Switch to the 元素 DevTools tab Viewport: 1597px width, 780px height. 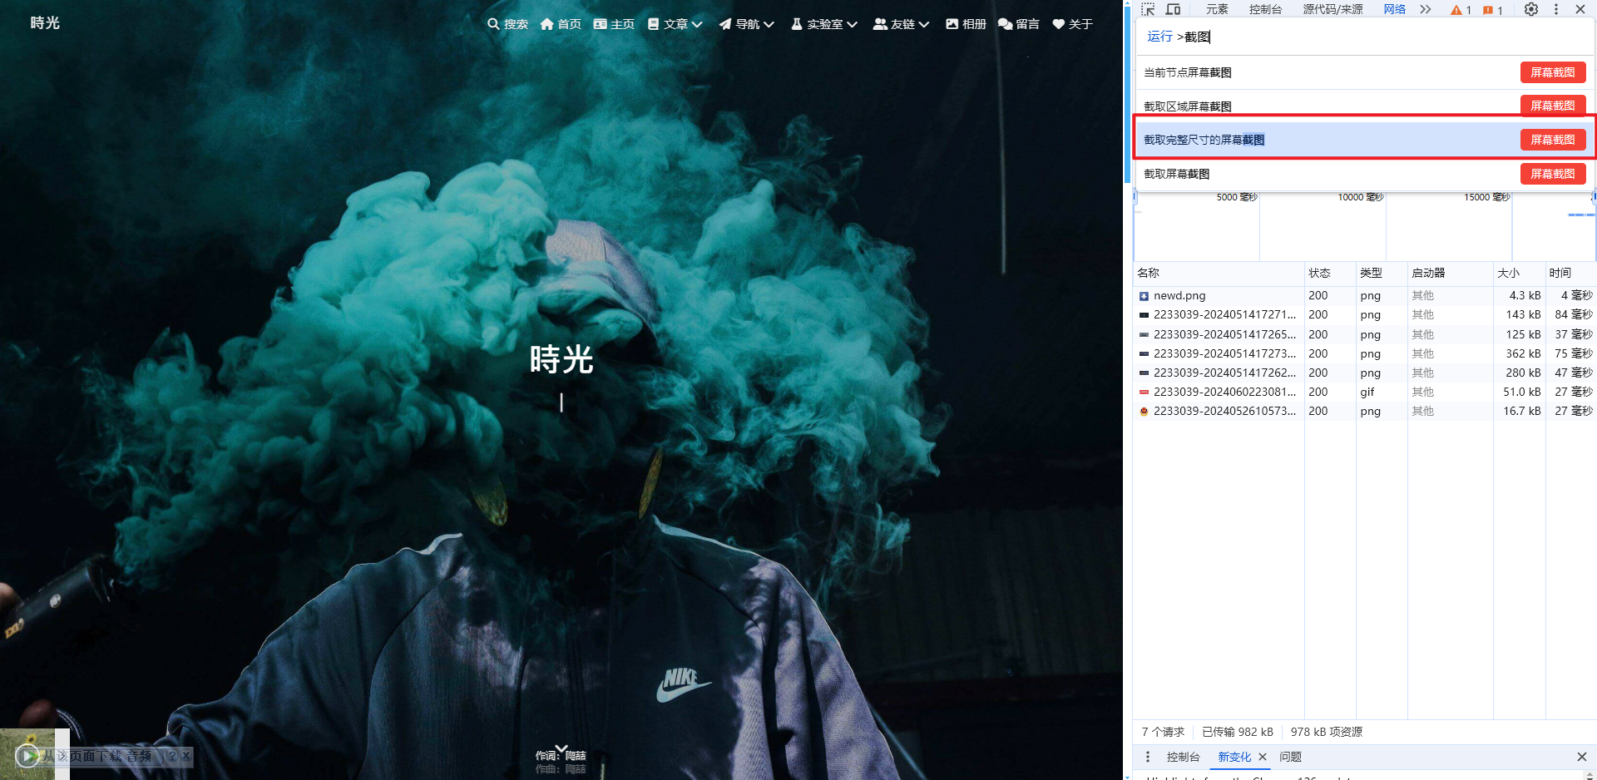[x=1217, y=9]
